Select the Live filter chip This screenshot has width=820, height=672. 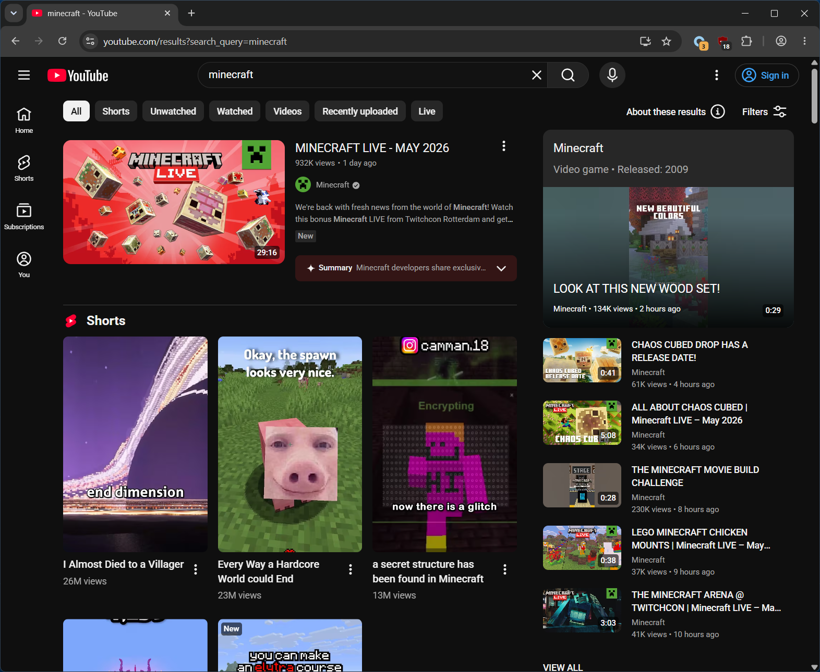427,111
